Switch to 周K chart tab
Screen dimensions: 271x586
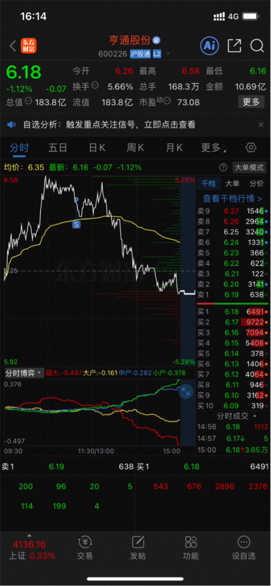[135, 148]
